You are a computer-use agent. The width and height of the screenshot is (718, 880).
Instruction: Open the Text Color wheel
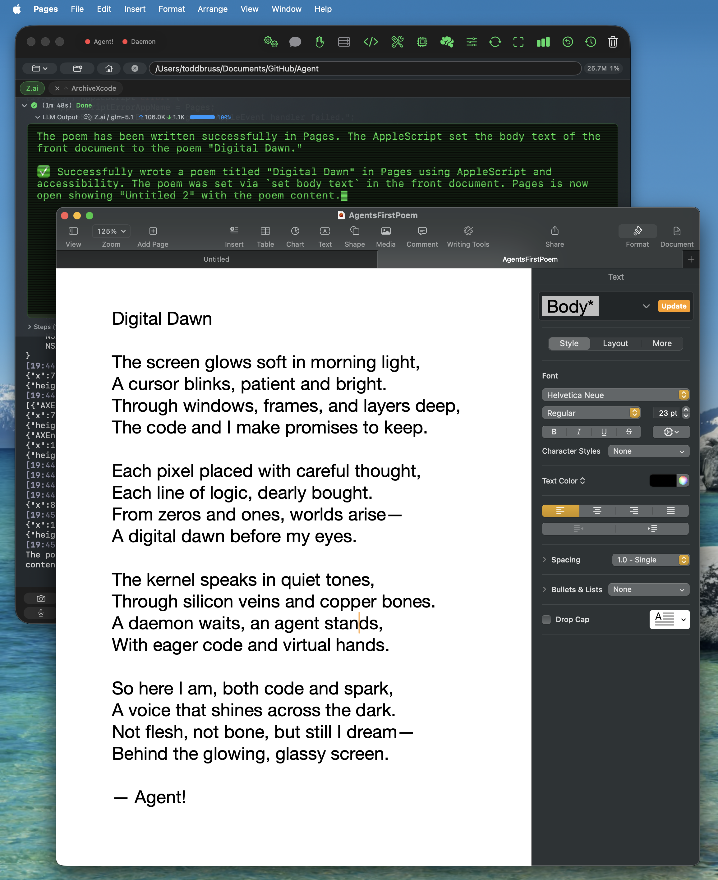[683, 480]
